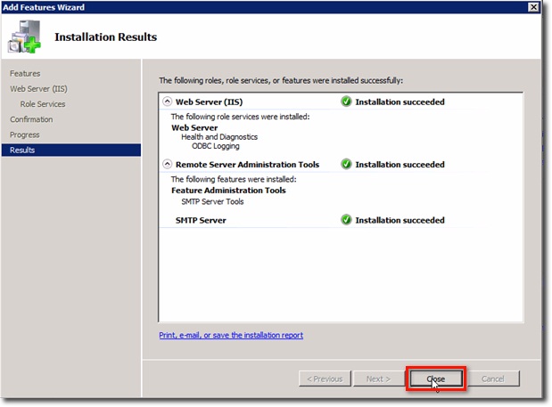Click 'The following features were installed' text
This screenshot has height=407, width=552.
point(234,179)
